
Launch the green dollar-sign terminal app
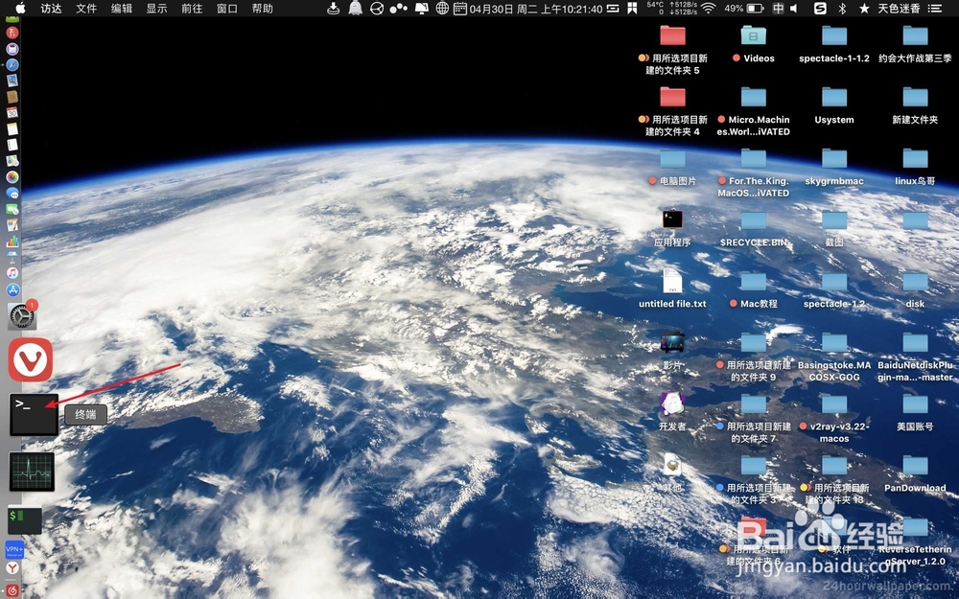25,520
